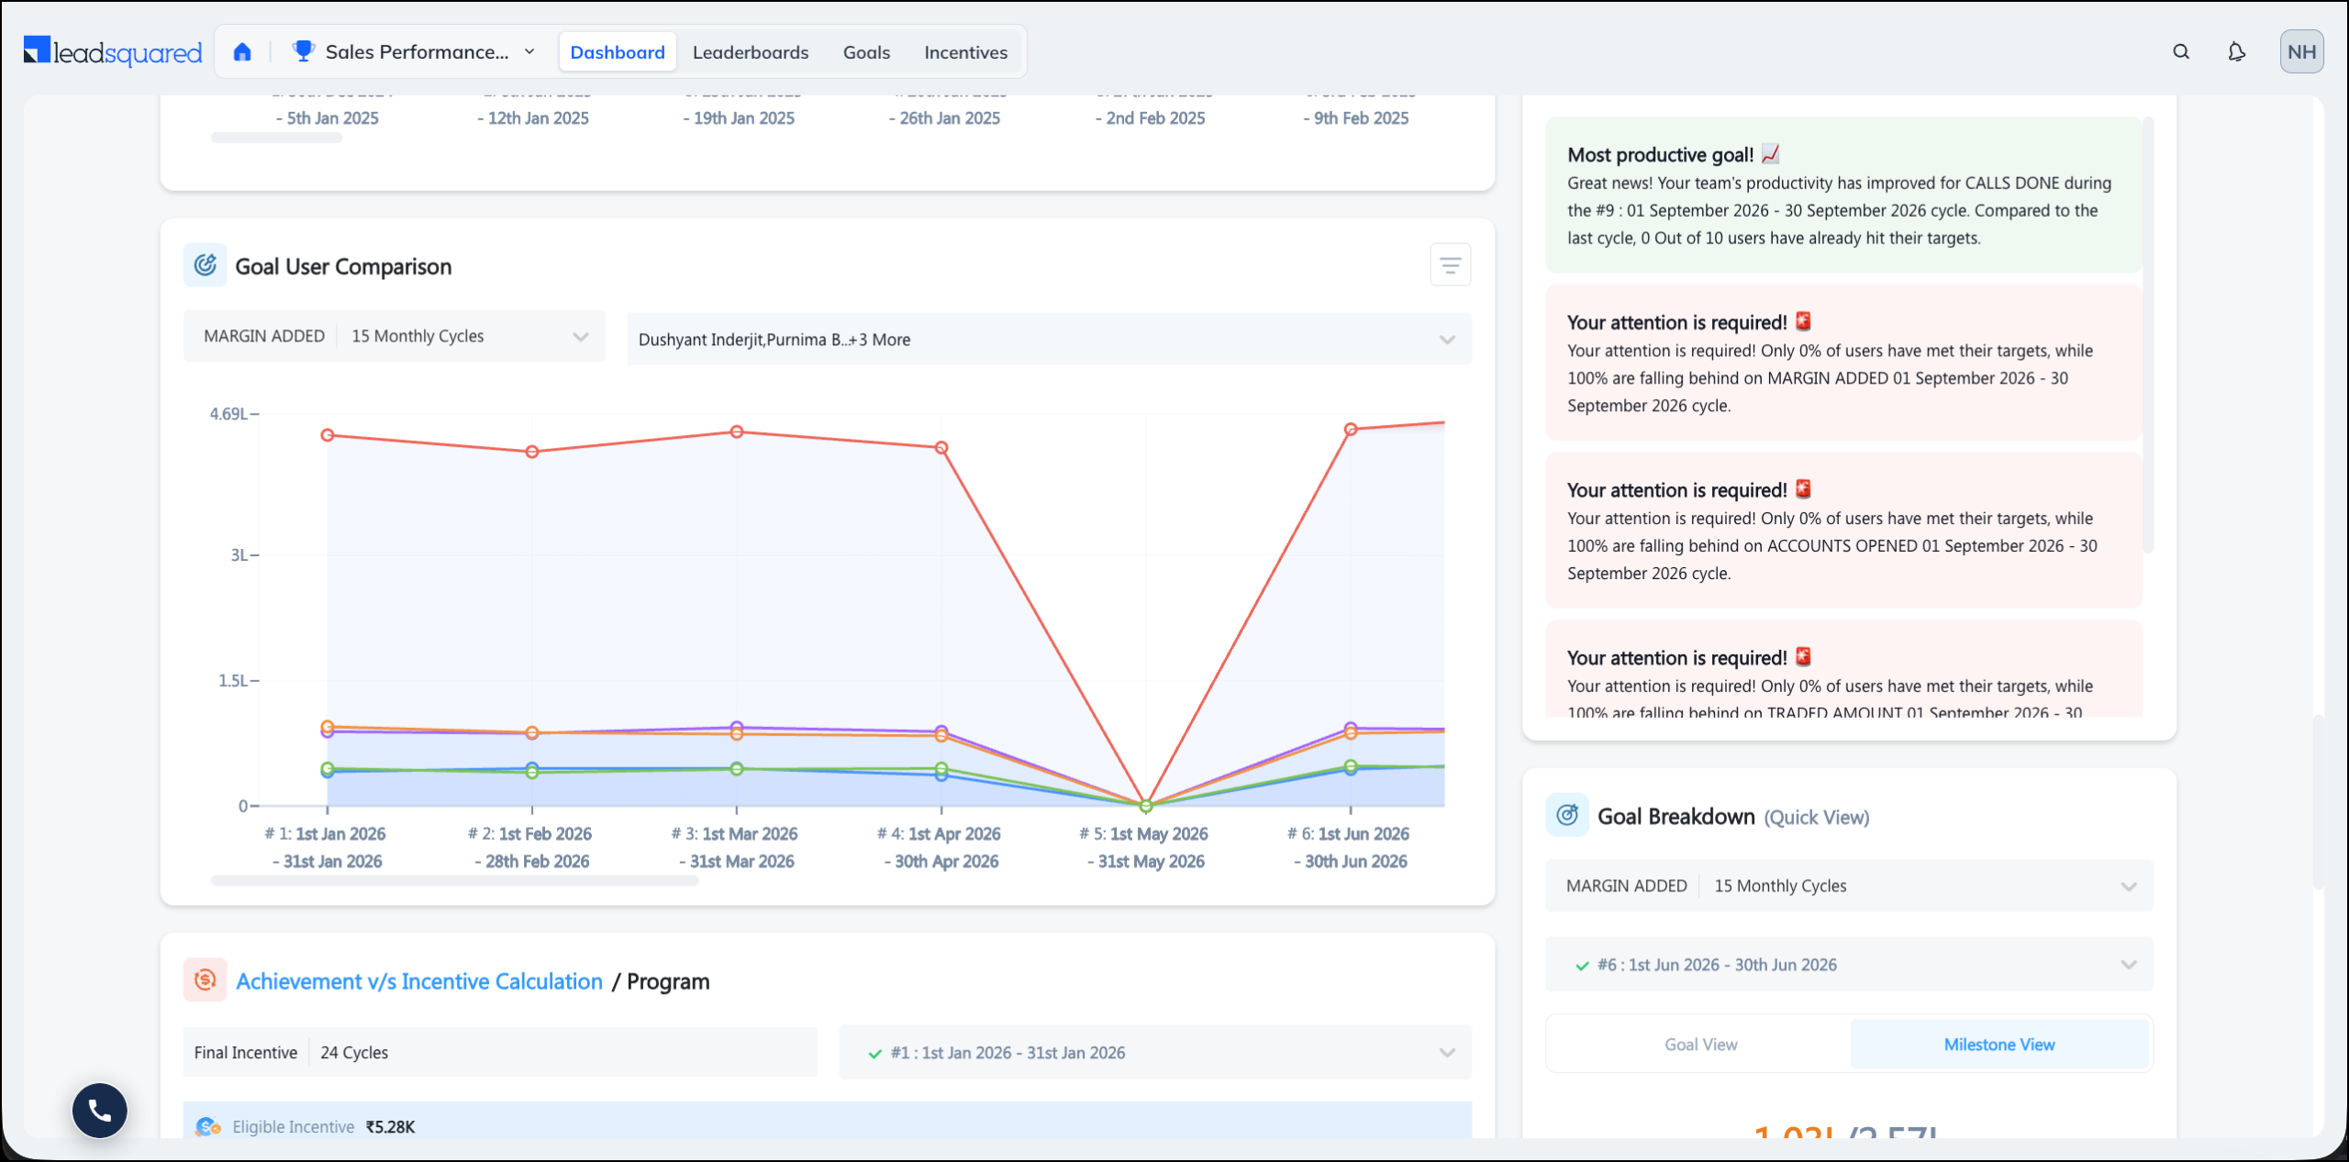Open the Dushyant Inderjit users dropdown

[x=1049, y=339]
